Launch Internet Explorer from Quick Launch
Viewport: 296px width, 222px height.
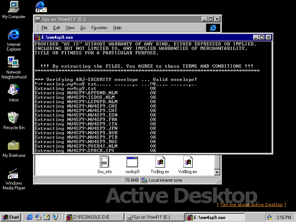tap(30, 217)
